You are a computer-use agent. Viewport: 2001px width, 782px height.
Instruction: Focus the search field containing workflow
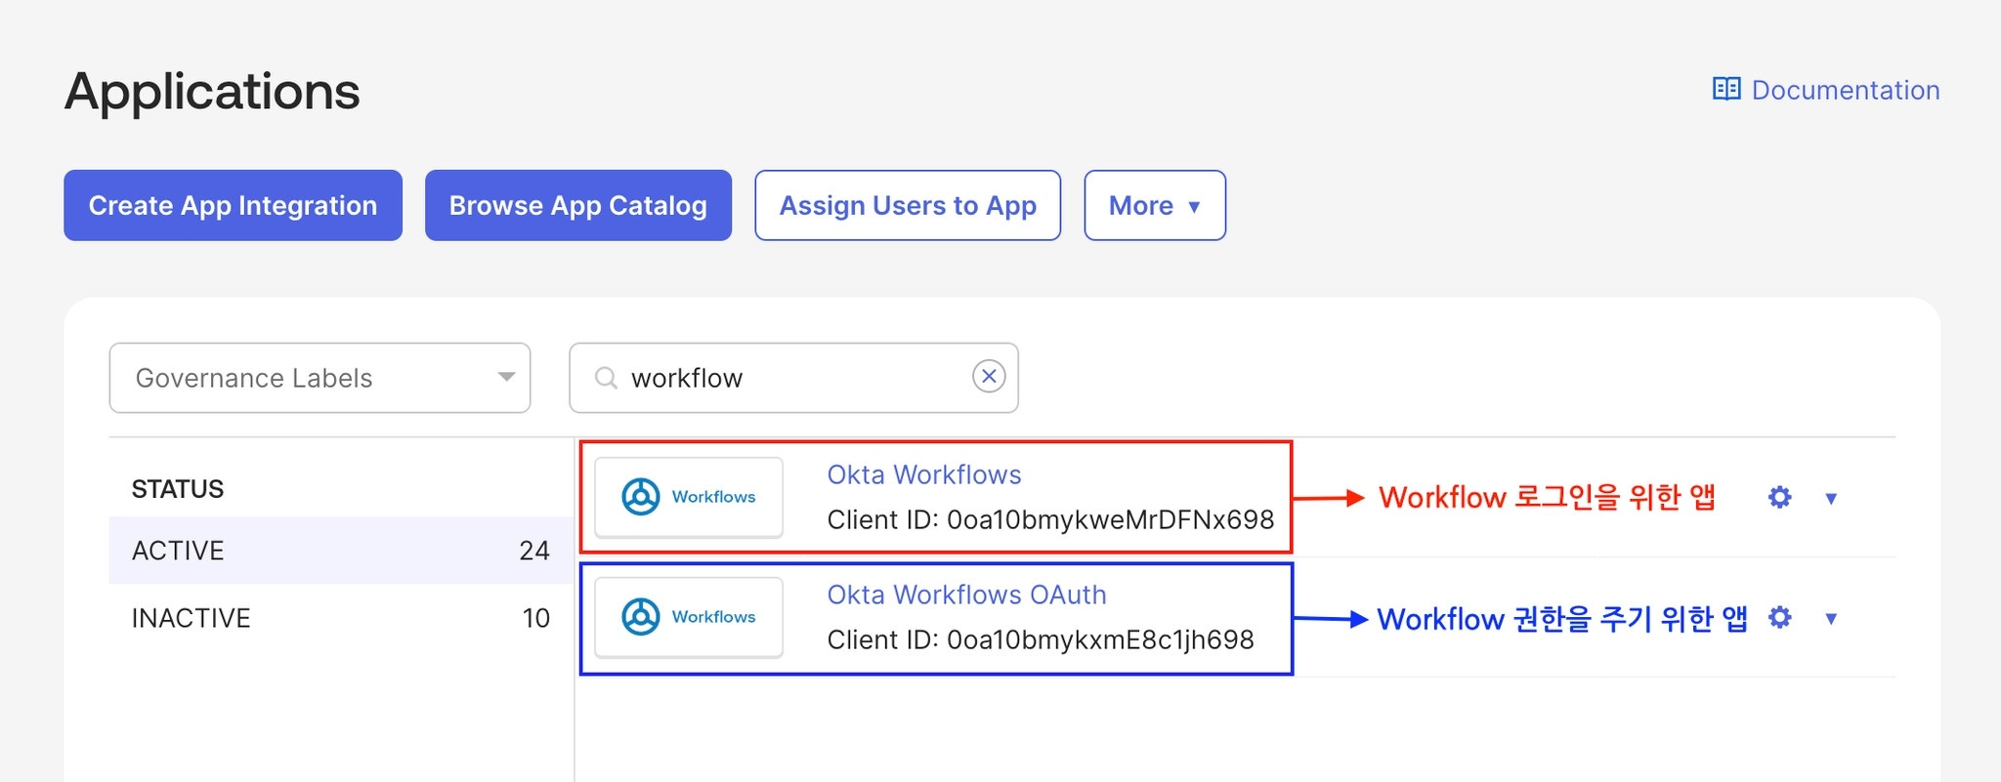click(793, 378)
